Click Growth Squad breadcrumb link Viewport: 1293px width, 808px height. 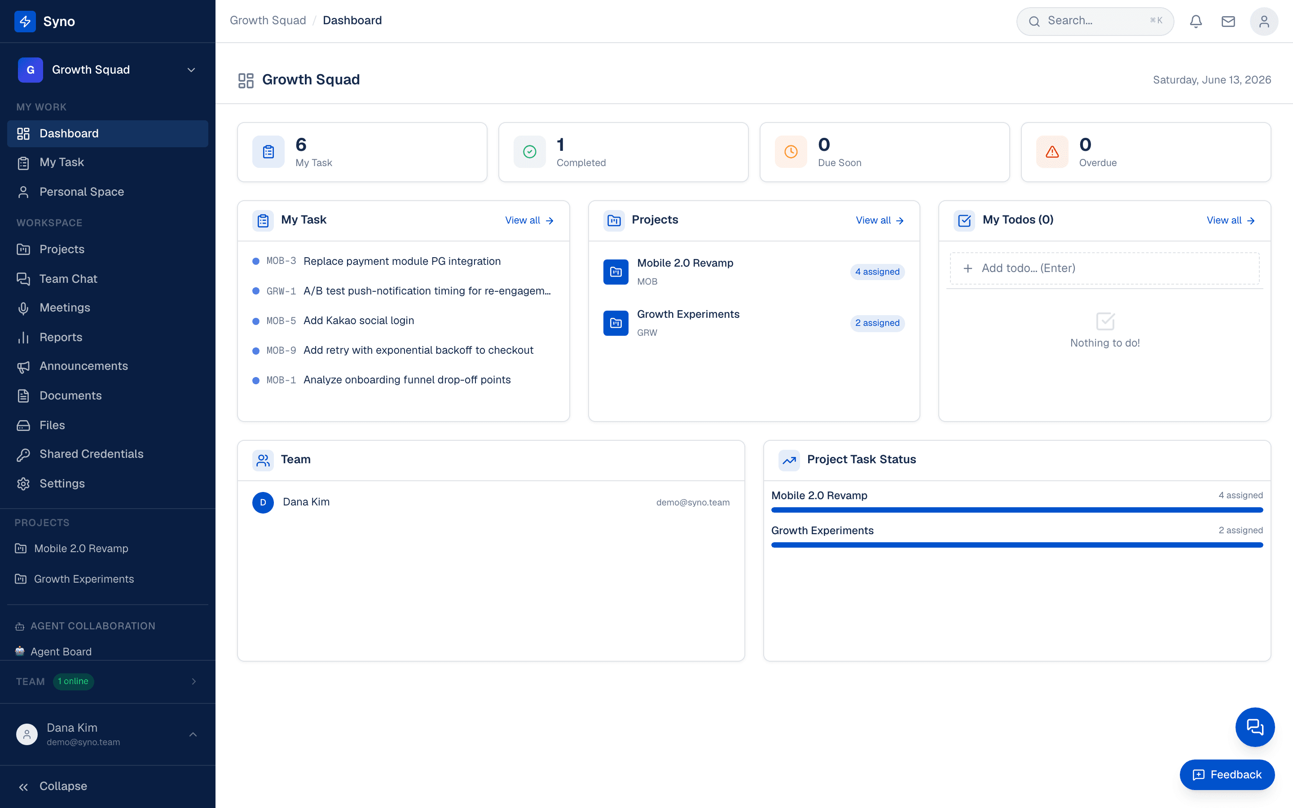tap(268, 20)
